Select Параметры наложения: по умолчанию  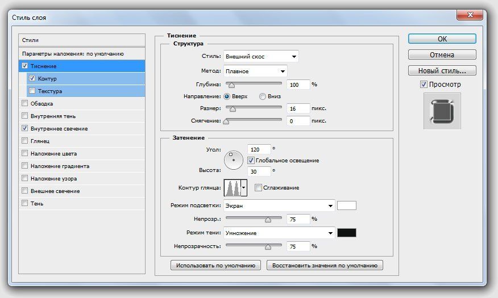click(82, 53)
